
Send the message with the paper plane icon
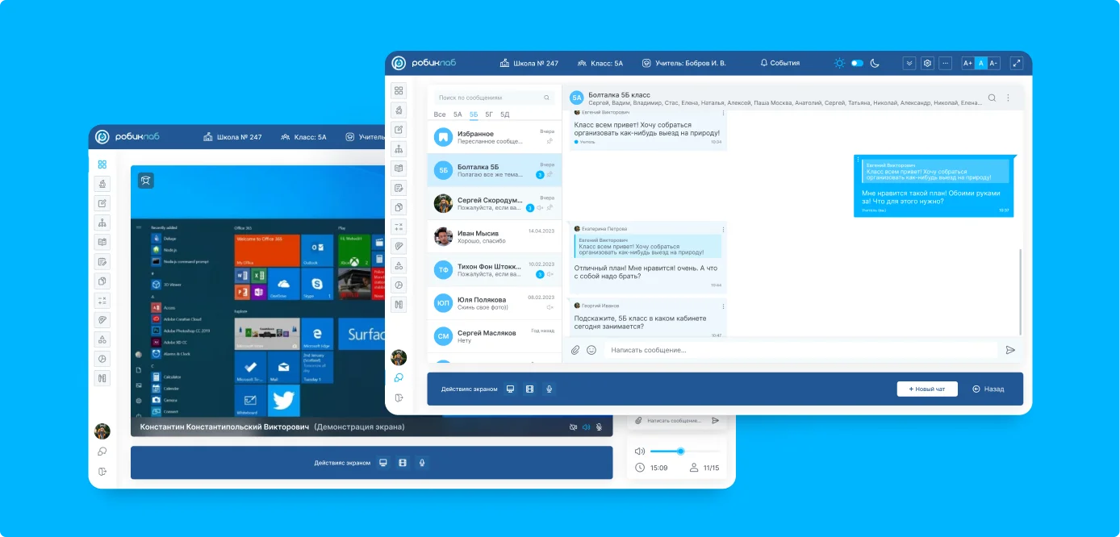click(1009, 350)
